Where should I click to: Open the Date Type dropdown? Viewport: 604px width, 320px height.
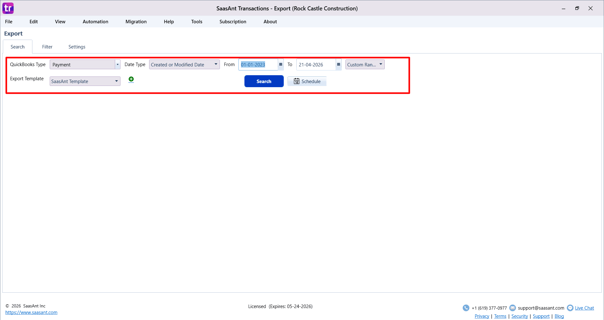tap(184, 65)
